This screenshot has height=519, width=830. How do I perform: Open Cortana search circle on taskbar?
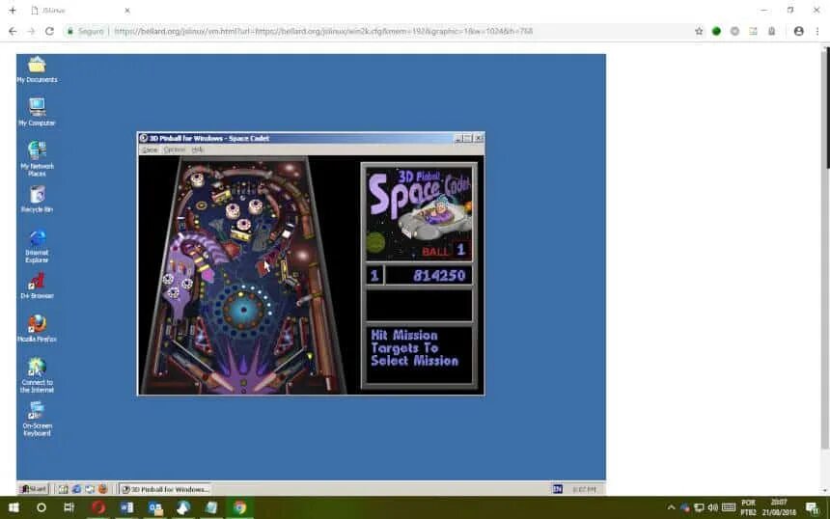coord(41,507)
